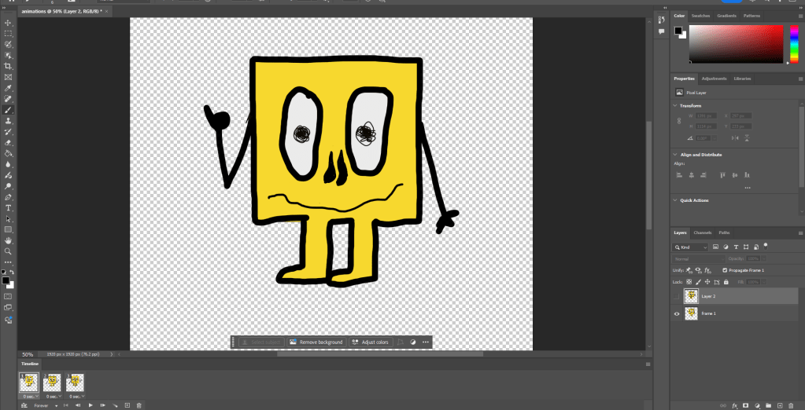805x410 pixels.
Task: Open the Kind filter dropdown in Layers
Action: pos(691,247)
